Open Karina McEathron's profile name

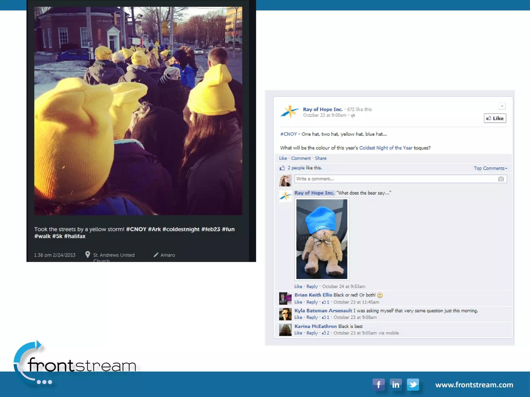click(315, 326)
